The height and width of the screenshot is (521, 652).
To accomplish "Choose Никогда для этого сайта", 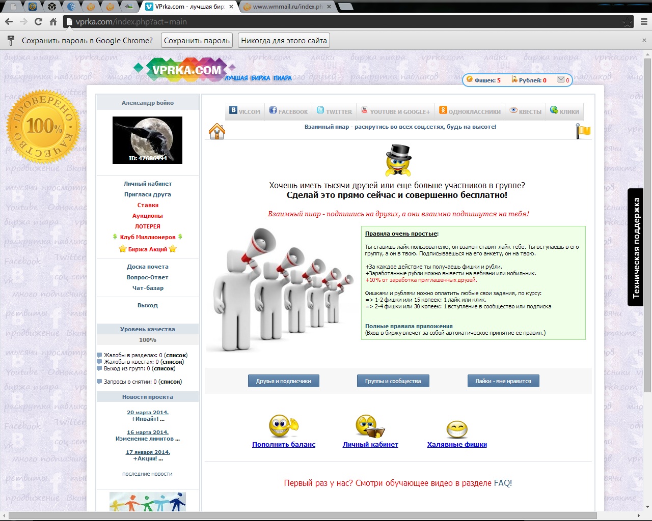I will click(284, 40).
